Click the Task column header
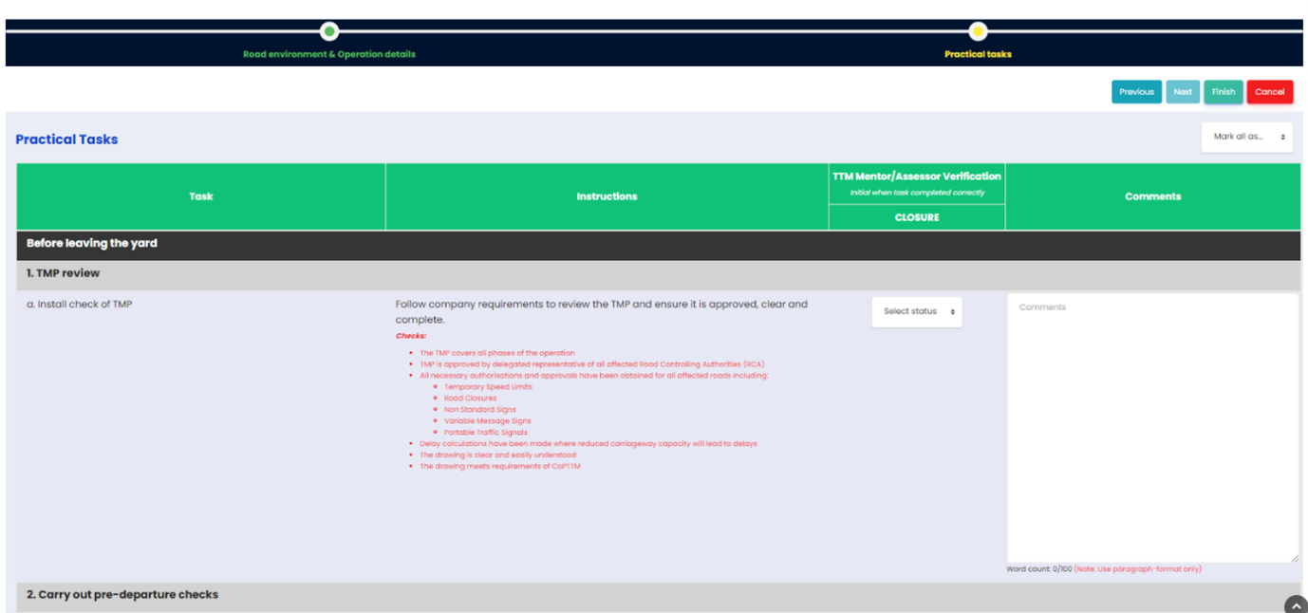The image size is (1308, 613). 201,196
